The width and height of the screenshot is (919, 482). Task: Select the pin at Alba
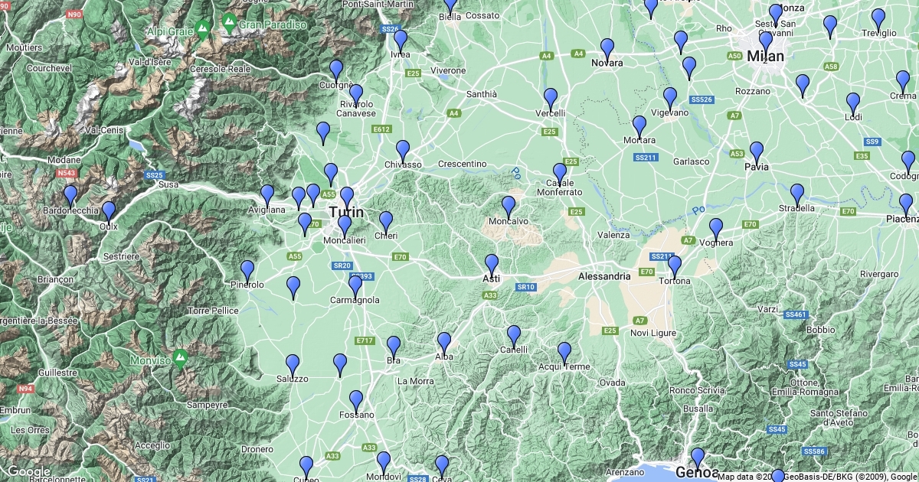pos(444,344)
